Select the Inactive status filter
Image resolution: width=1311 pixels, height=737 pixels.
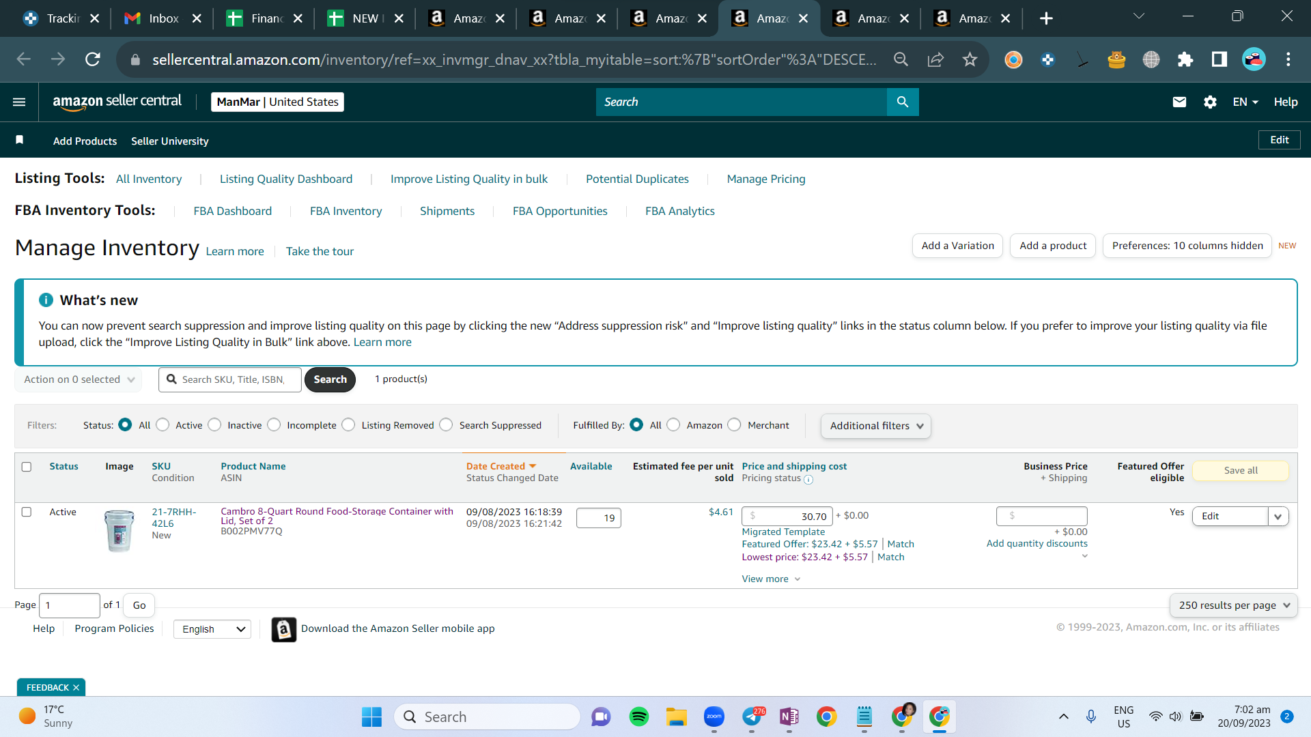point(214,424)
